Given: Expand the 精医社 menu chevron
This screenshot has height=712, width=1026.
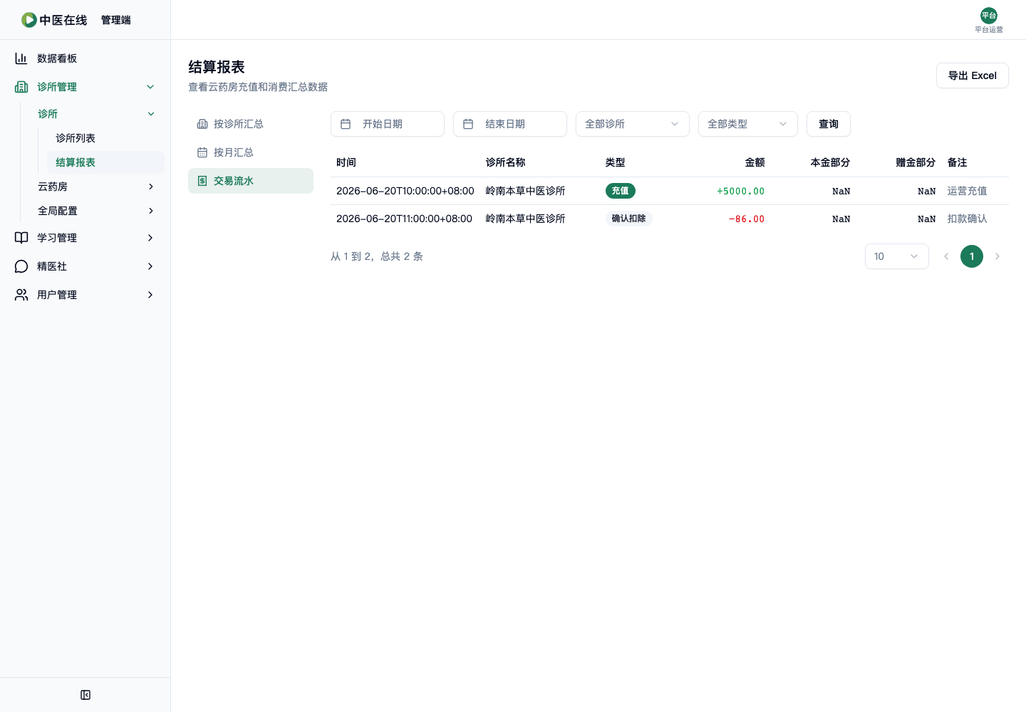Looking at the screenshot, I should pos(150,266).
